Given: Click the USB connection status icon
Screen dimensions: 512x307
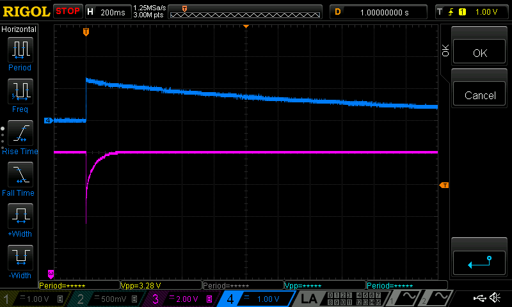Looking at the screenshot, I should (479, 298).
